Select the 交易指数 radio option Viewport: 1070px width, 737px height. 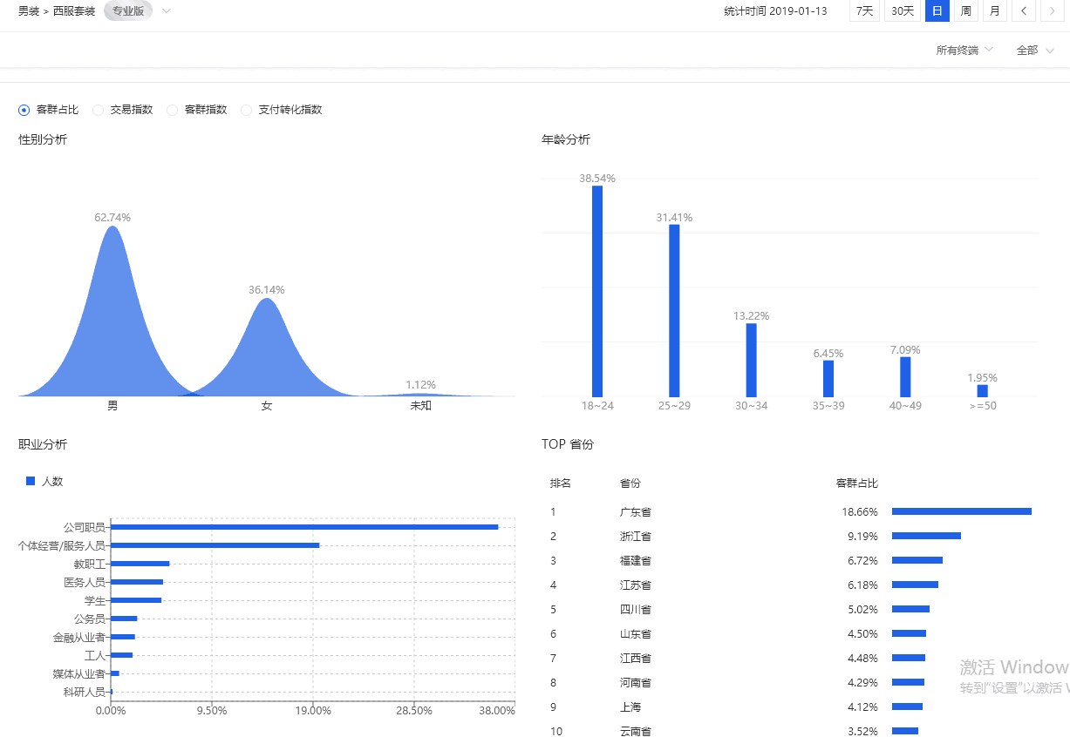coord(99,110)
